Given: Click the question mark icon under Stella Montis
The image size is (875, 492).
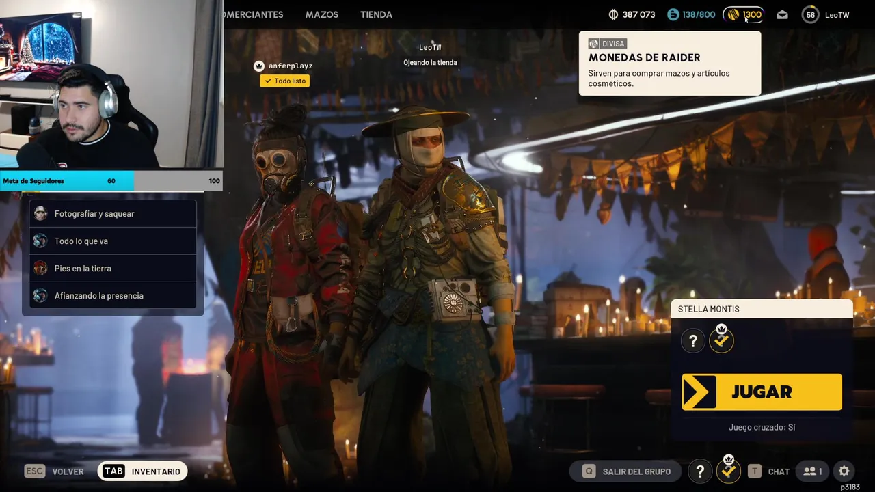Looking at the screenshot, I should point(692,341).
